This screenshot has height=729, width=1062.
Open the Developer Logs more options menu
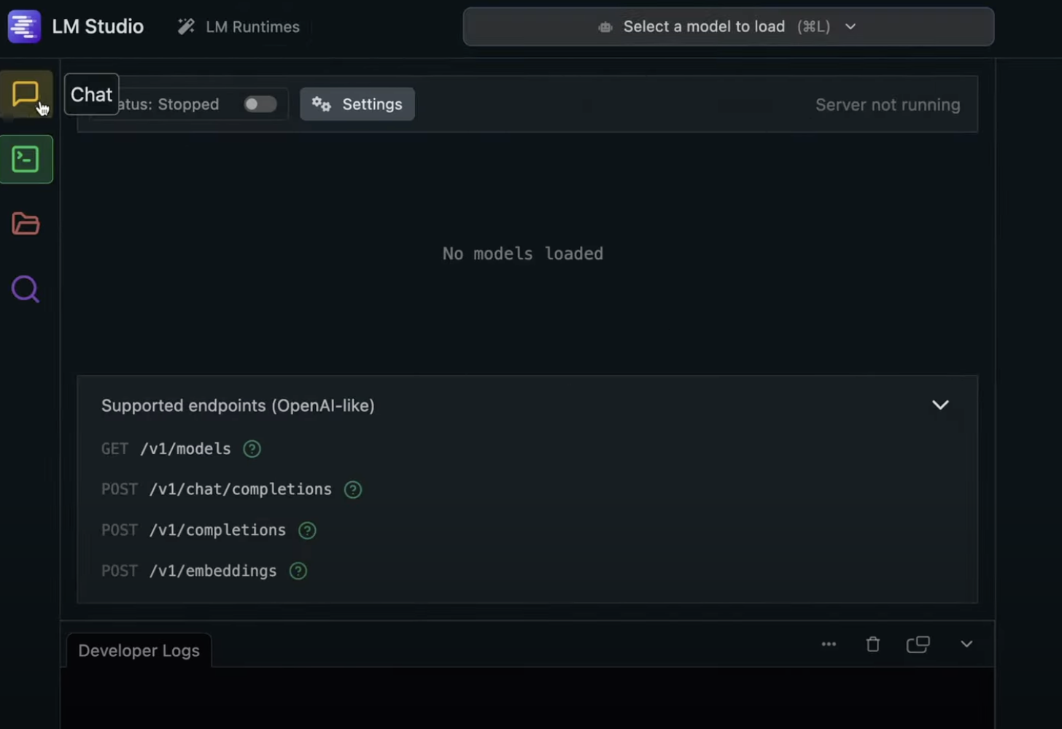tap(829, 644)
